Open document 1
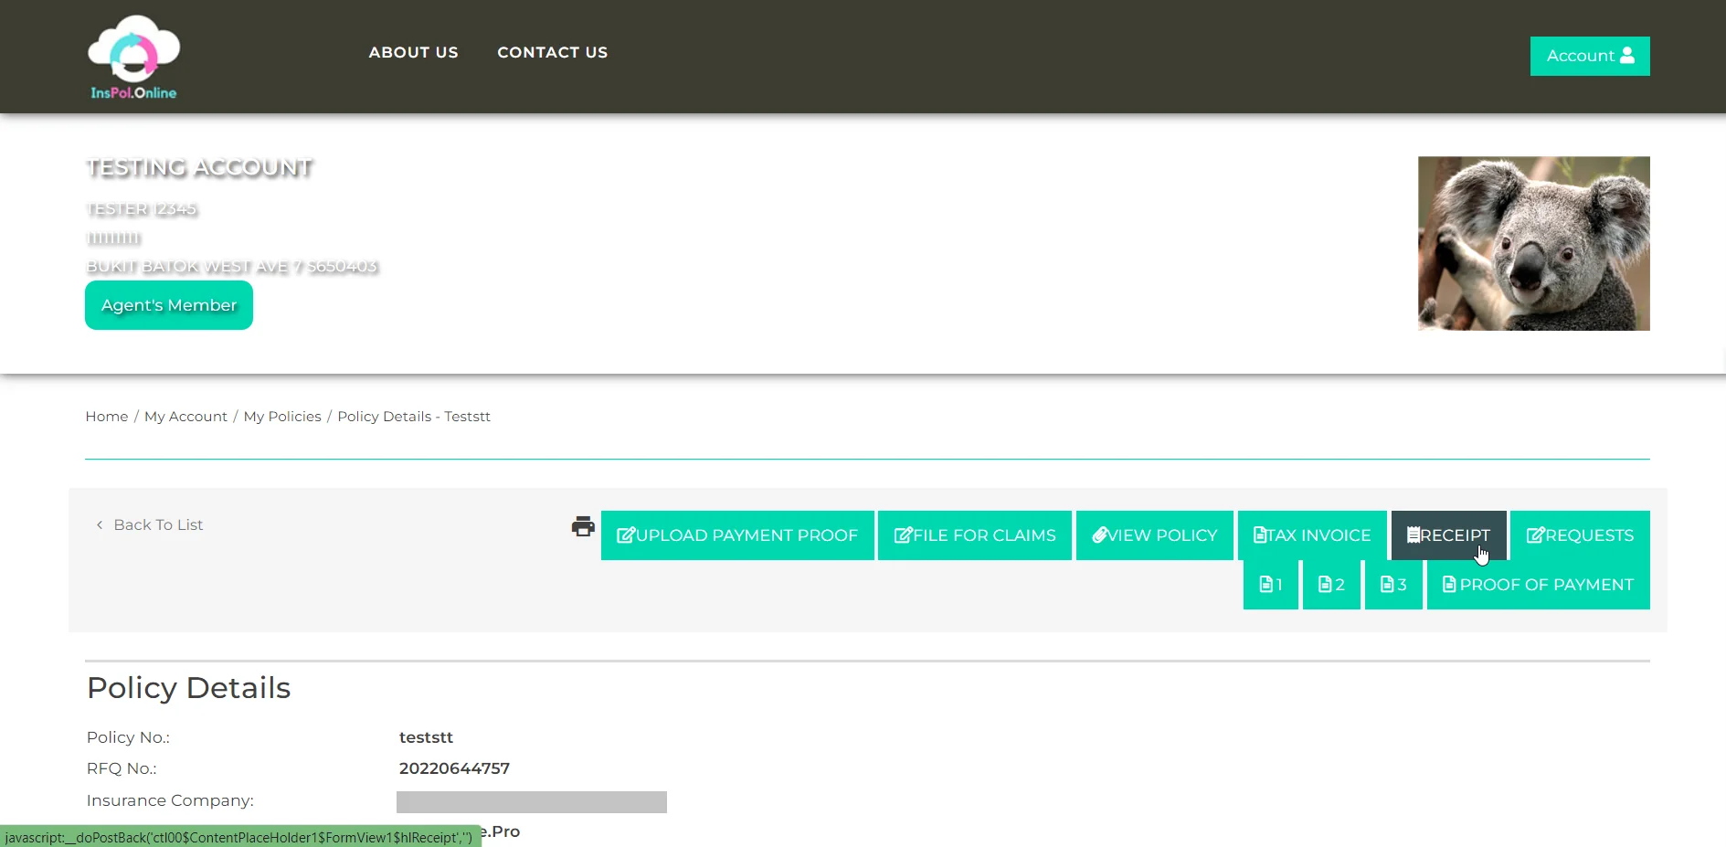 click(1271, 585)
